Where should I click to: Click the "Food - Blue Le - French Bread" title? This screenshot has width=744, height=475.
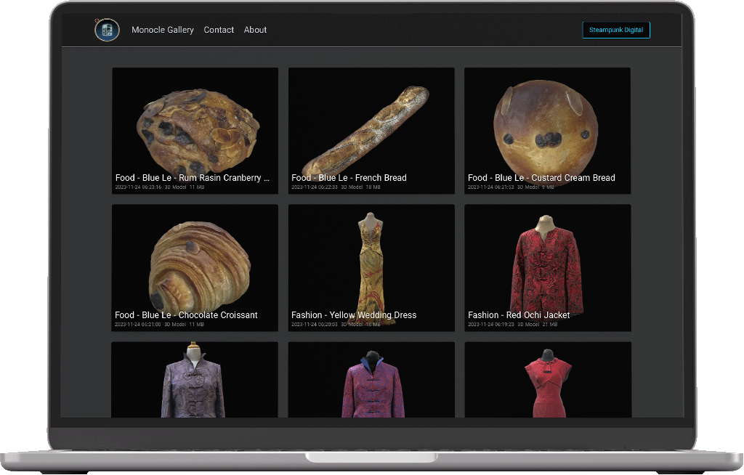(x=349, y=178)
